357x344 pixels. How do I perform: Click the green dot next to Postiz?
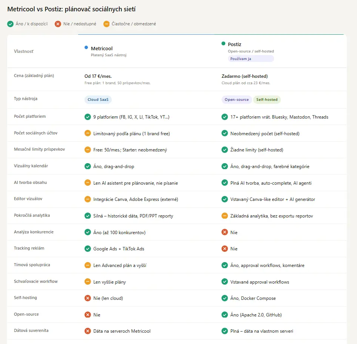coord(223,44)
